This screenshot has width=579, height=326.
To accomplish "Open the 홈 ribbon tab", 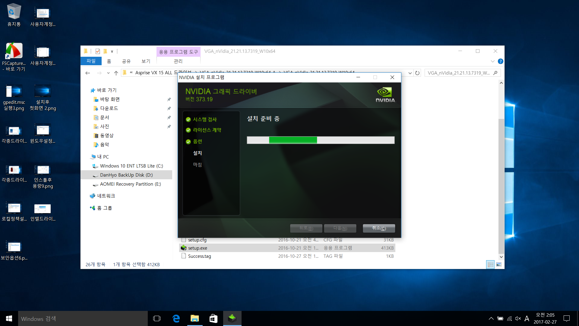I will tap(109, 61).
